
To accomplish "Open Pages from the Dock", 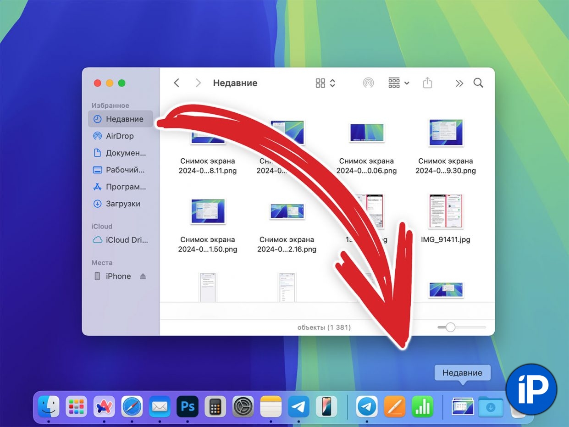I will 395,406.
